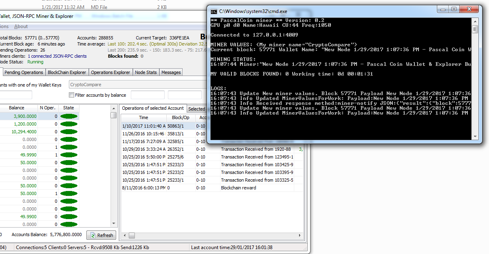Click the Refresh button

101,235
